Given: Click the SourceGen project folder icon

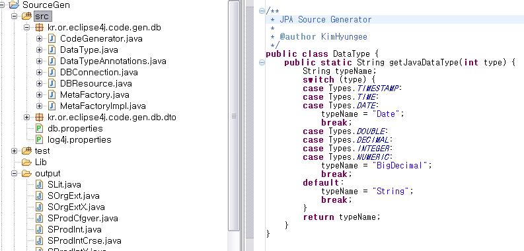Looking at the screenshot, I should point(14,5).
